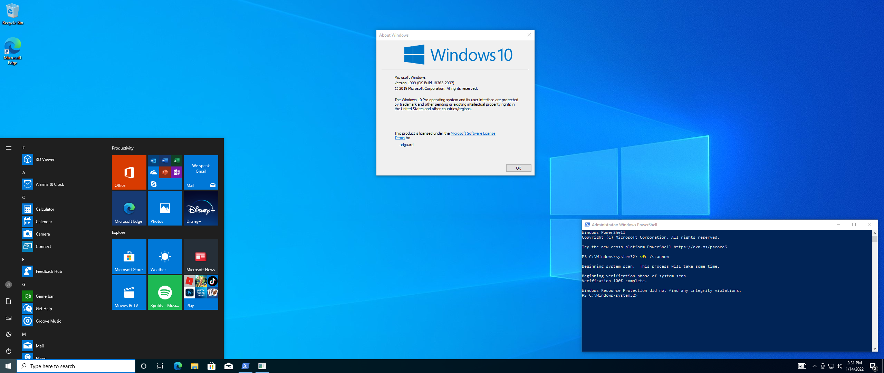Viewport: 884px width, 373px height.
Task: Open Microsoft Store from the taskbar
Action: (211, 366)
